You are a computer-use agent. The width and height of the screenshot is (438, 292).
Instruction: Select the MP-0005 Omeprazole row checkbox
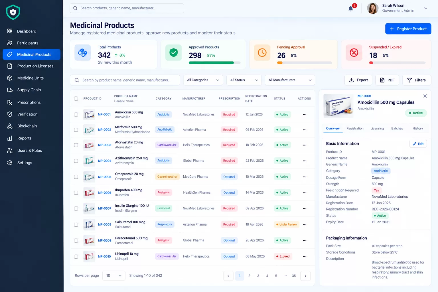click(76, 177)
